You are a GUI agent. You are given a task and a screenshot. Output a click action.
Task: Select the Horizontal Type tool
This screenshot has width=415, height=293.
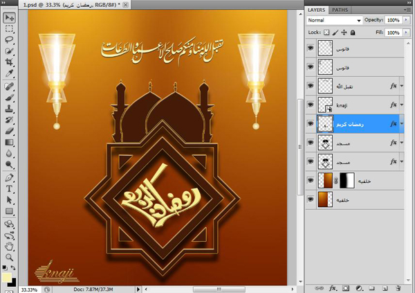(x=10, y=188)
